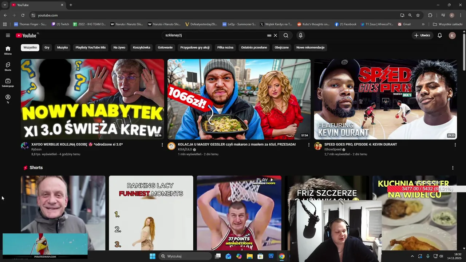Viewport: 466px width, 262px height.
Task: Open the account avatar menu K
Action: [x=452, y=35]
